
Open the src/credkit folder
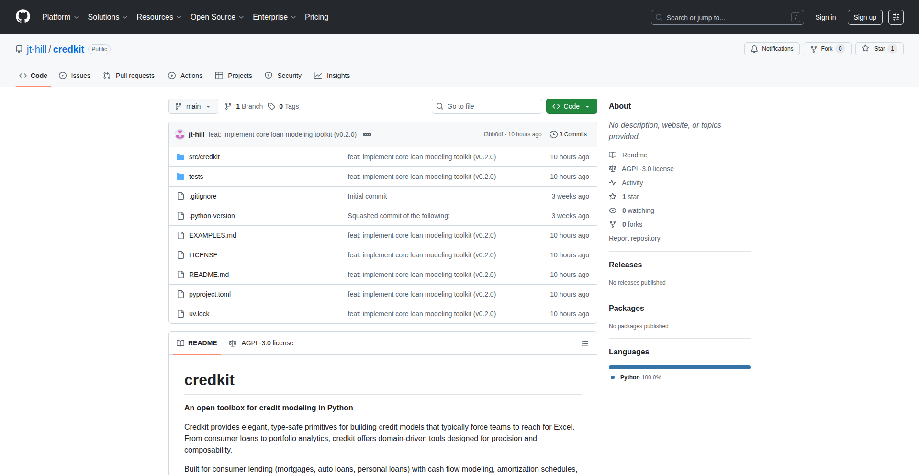[204, 157]
